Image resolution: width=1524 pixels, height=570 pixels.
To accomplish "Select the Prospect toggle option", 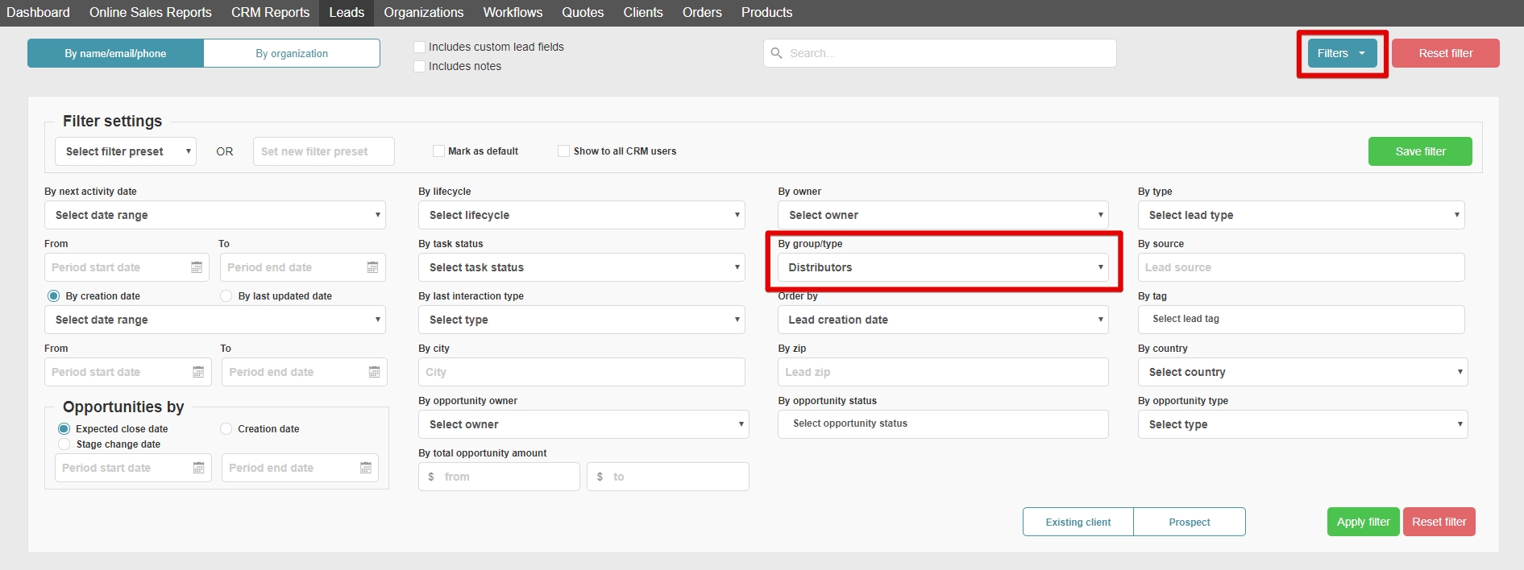I will (1189, 522).
